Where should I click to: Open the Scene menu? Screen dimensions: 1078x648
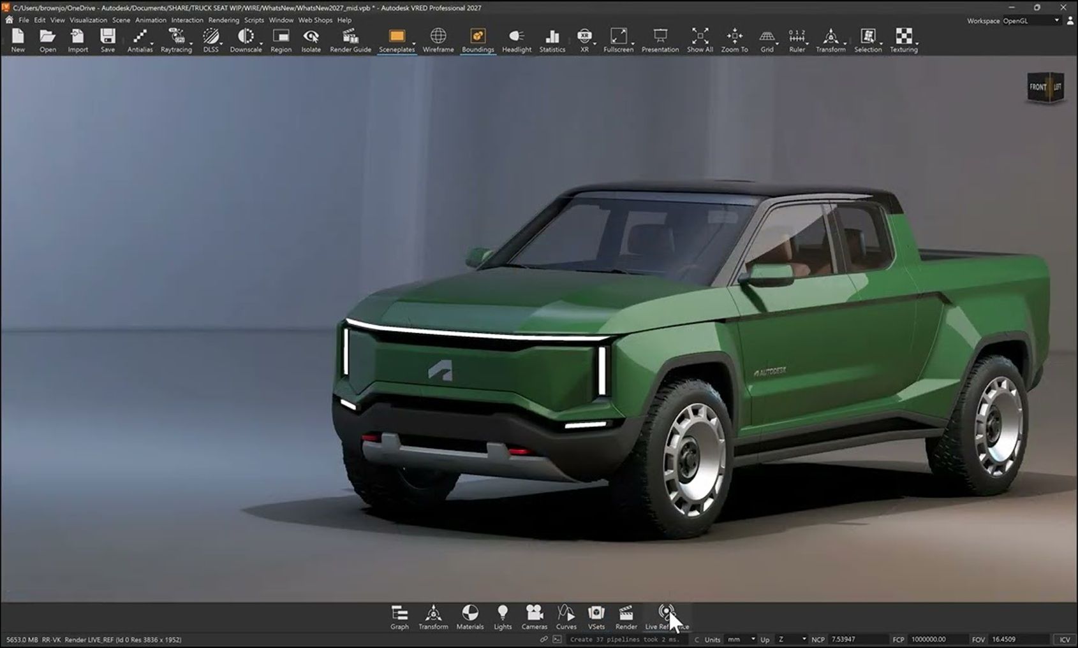pos(121,20)
